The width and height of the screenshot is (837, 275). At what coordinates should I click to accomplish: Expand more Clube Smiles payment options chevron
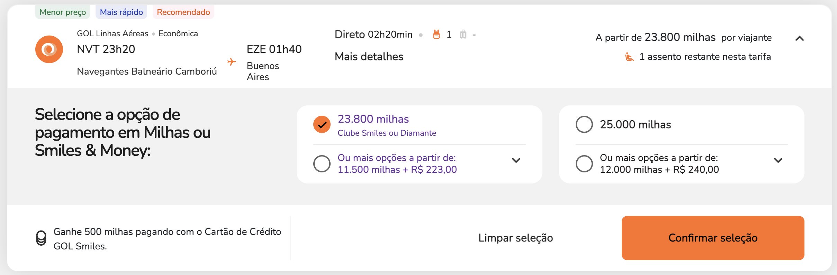(x=516, y=160)
